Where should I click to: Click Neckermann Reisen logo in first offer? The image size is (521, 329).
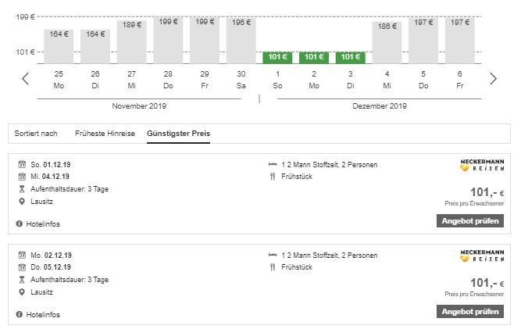tap(482, 166)
